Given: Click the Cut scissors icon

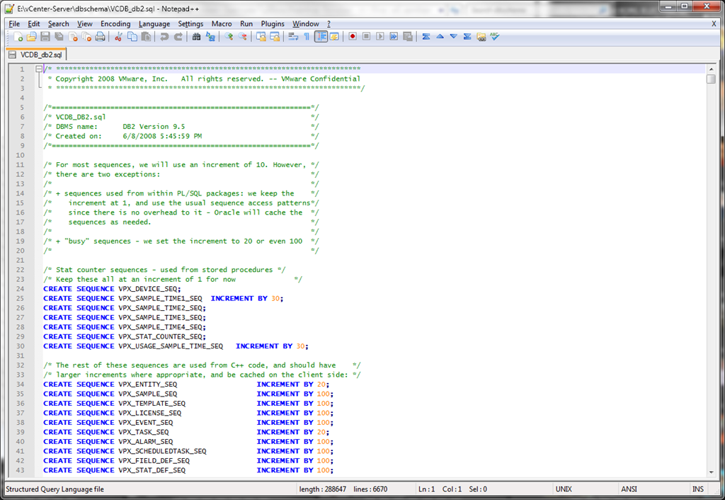Looking at the screenshot, I should tap(119, 37).
